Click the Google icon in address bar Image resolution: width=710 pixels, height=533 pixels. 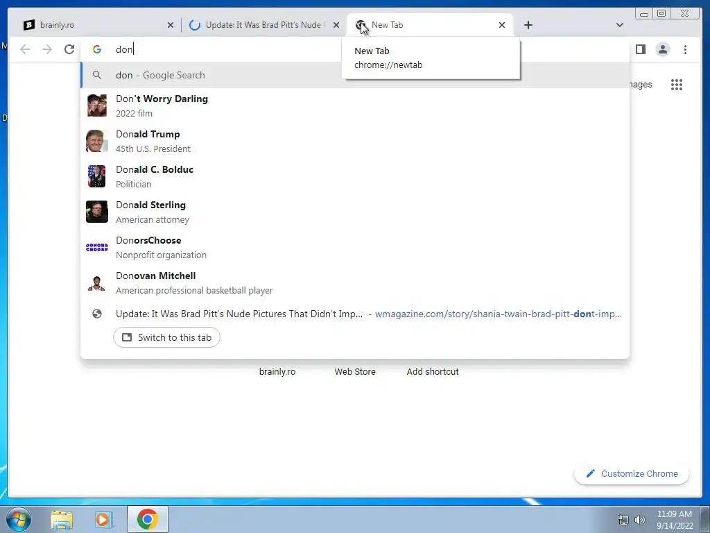click(x=97, y=49)
